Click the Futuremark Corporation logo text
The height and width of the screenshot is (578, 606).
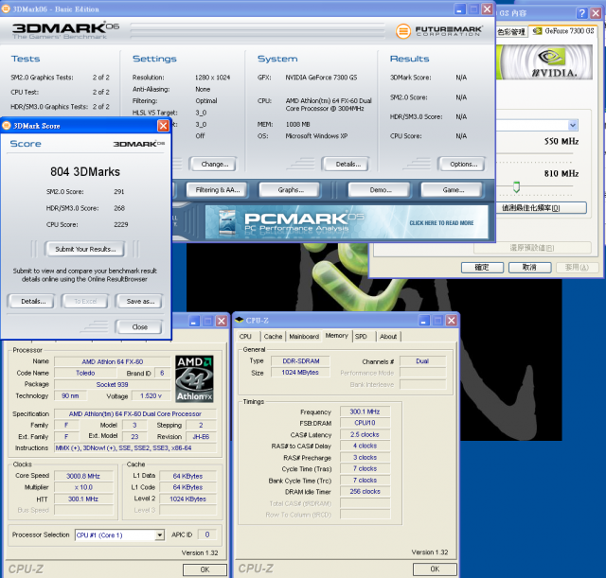pyautogui.click(x=449, y=31)
